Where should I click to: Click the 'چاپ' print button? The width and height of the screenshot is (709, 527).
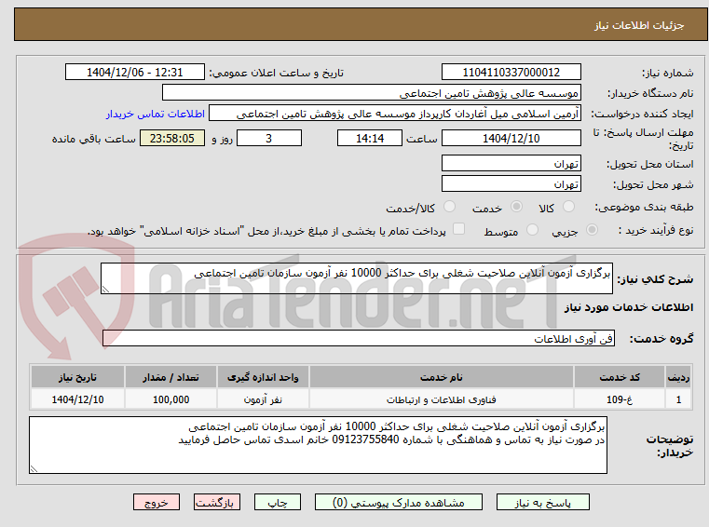click(278, 503)
